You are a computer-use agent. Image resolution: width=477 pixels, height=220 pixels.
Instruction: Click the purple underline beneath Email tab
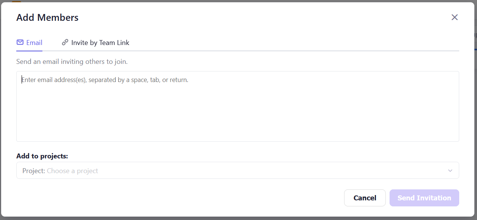[30, 50]
